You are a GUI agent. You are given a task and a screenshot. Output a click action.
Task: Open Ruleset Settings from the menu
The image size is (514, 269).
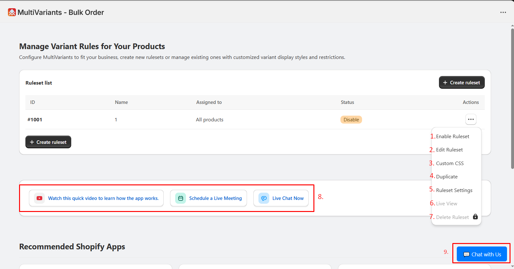454,190
